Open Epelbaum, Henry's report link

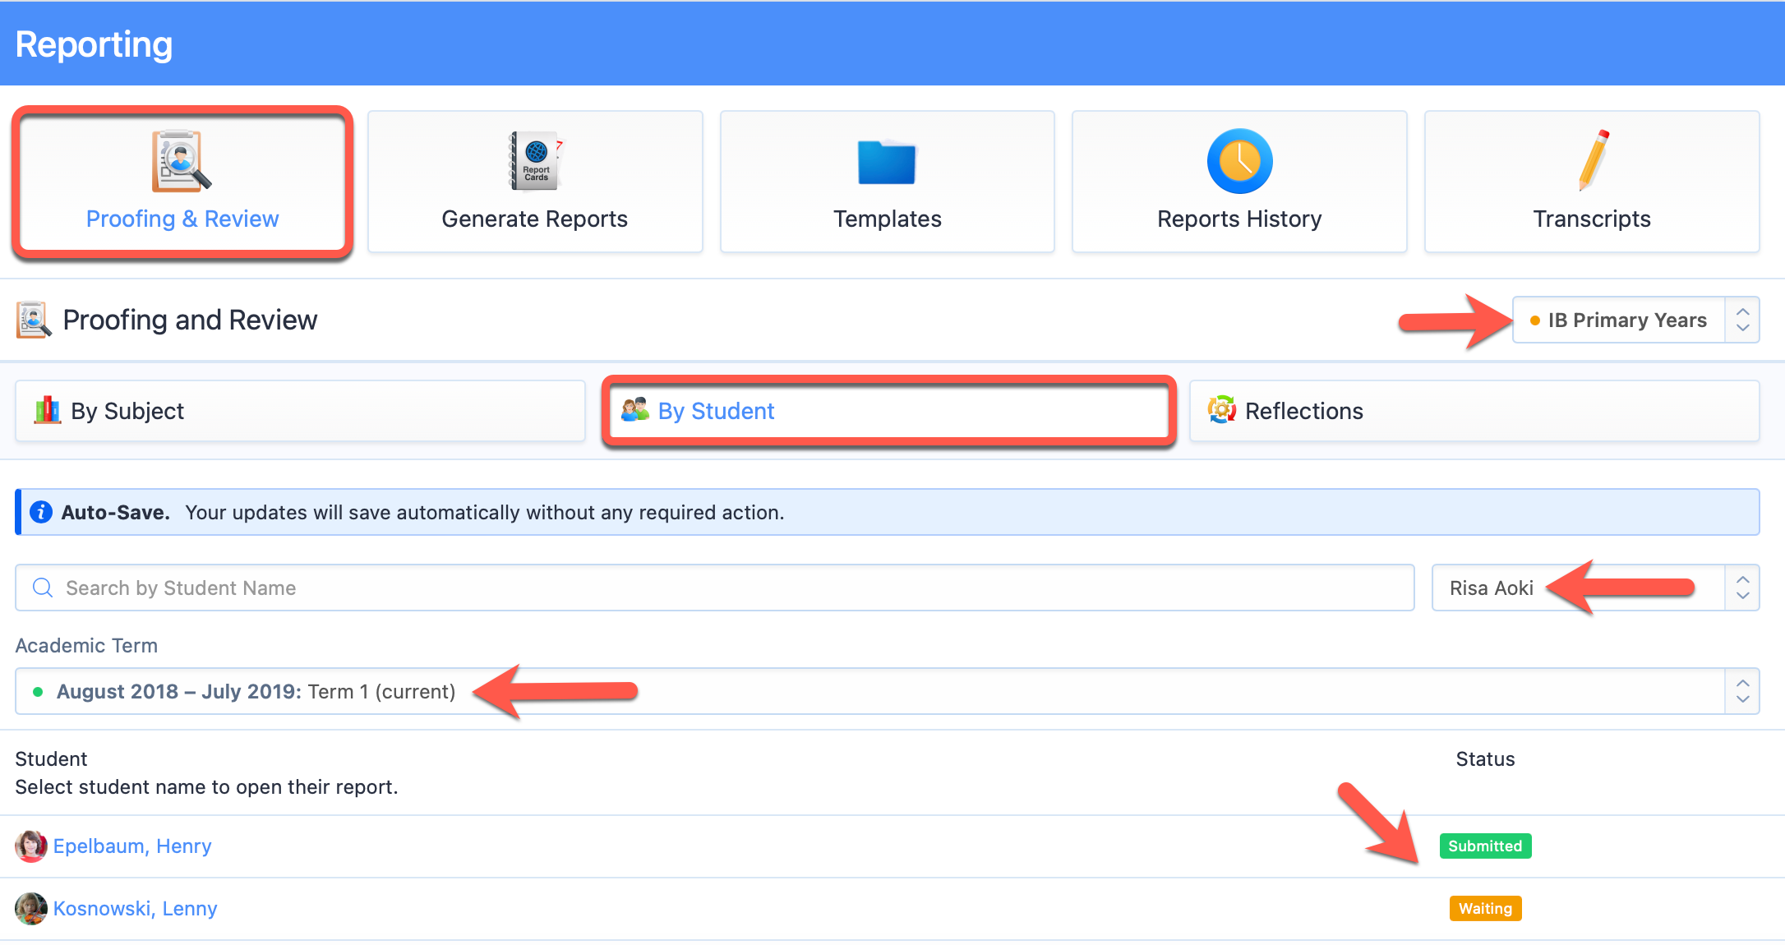point(132,846)
